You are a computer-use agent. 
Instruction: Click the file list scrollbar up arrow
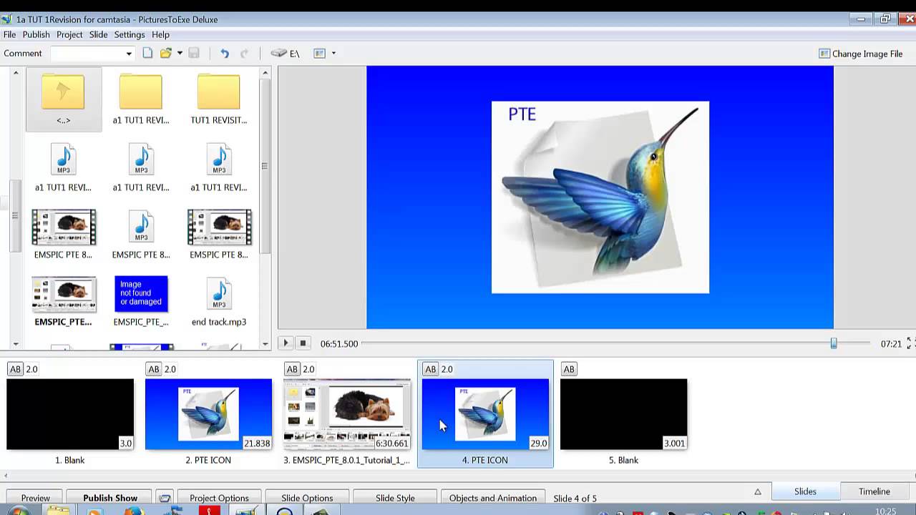coord(265,72)
